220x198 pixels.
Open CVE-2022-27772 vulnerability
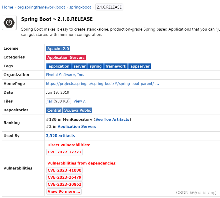point(64,152)
